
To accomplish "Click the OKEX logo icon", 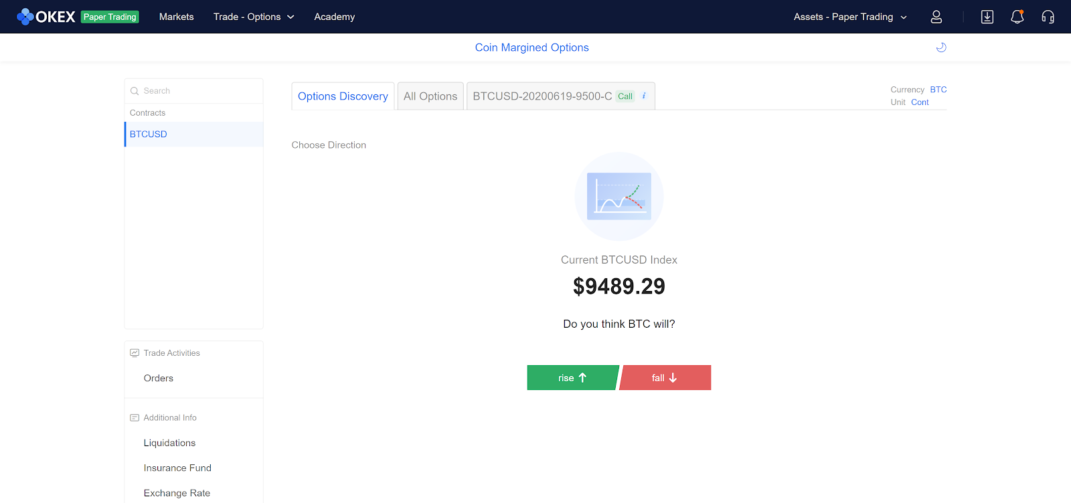I will point(25,17).
